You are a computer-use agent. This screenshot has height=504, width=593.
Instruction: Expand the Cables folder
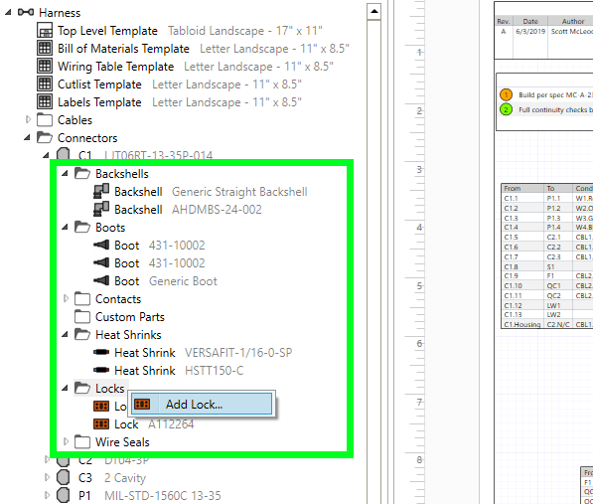click(x=28, y=119)
